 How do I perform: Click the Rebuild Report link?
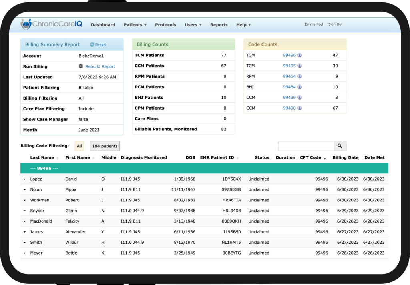coord(100,66)
